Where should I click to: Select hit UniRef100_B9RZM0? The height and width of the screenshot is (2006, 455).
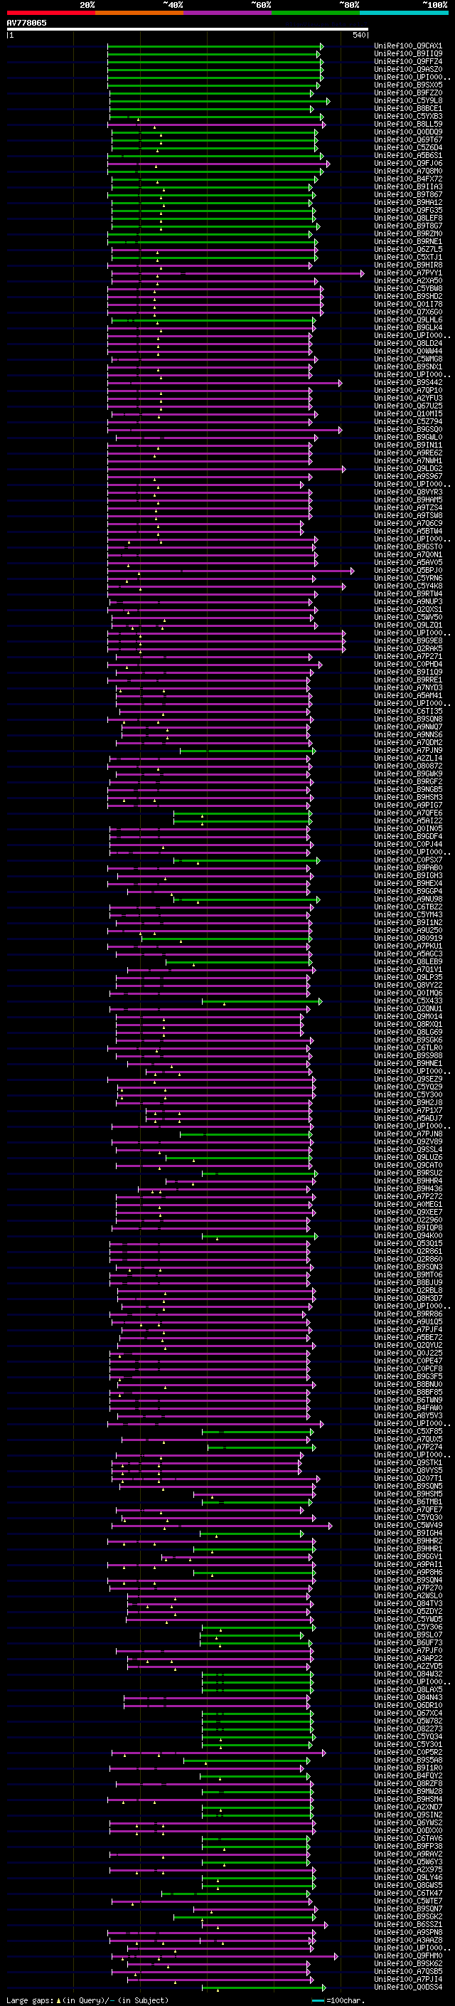tap(408, 233)
